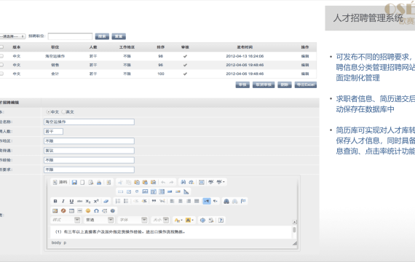Click the Anchor flag icon
Viewport: 415px width, 262px height.
coord(243,202)
